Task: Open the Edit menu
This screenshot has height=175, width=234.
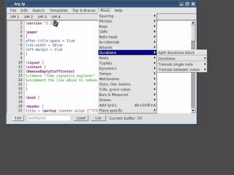Action: [x=24, y=10]
